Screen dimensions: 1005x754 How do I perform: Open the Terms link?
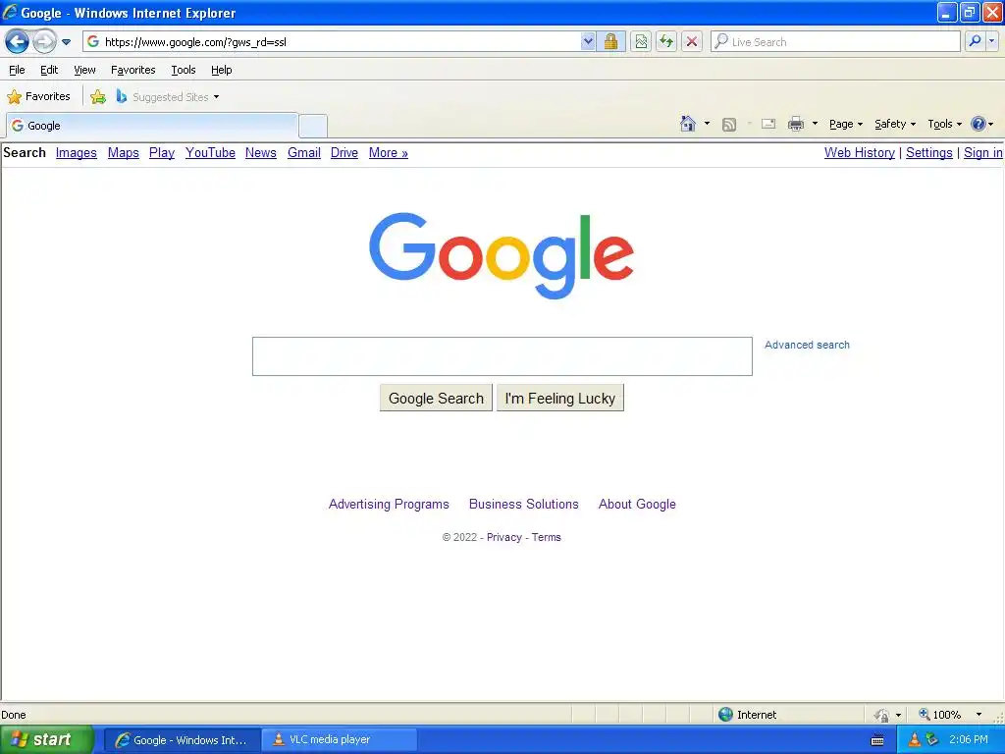tap(546, 537)
